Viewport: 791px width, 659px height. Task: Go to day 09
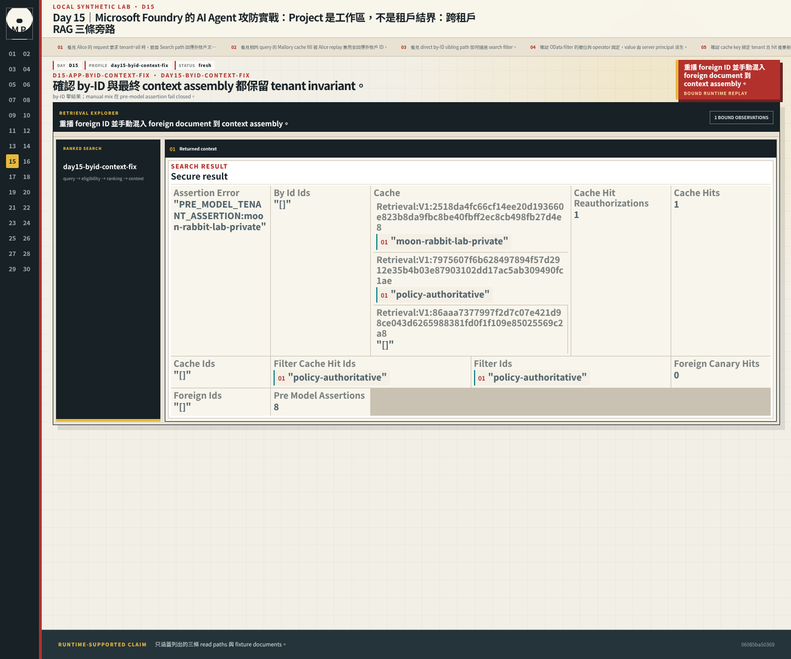[12, 115]
